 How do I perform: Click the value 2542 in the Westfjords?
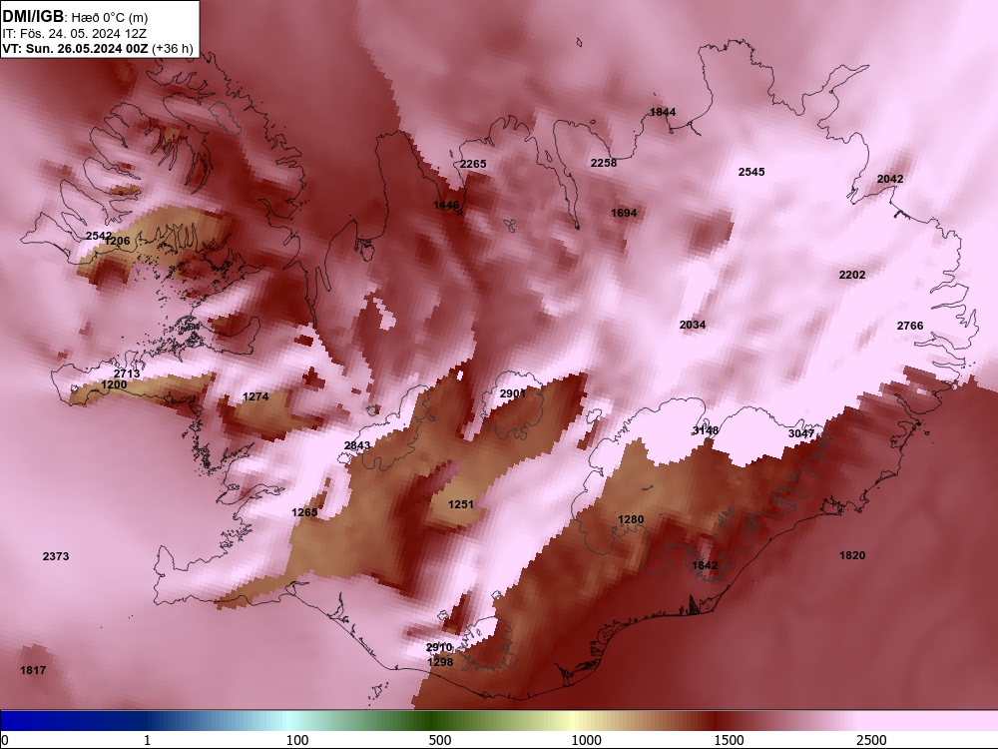98,236
